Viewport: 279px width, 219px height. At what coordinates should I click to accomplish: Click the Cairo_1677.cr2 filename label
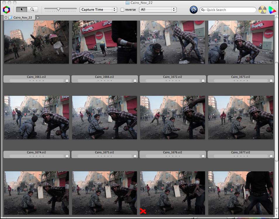tap(241, 152)
